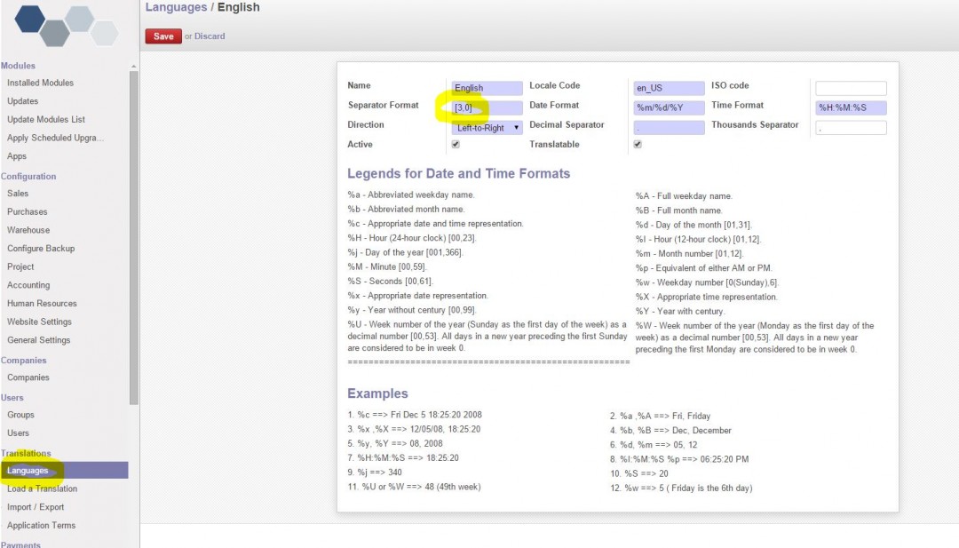Open the English breadcrumb link

pos(239,7)
